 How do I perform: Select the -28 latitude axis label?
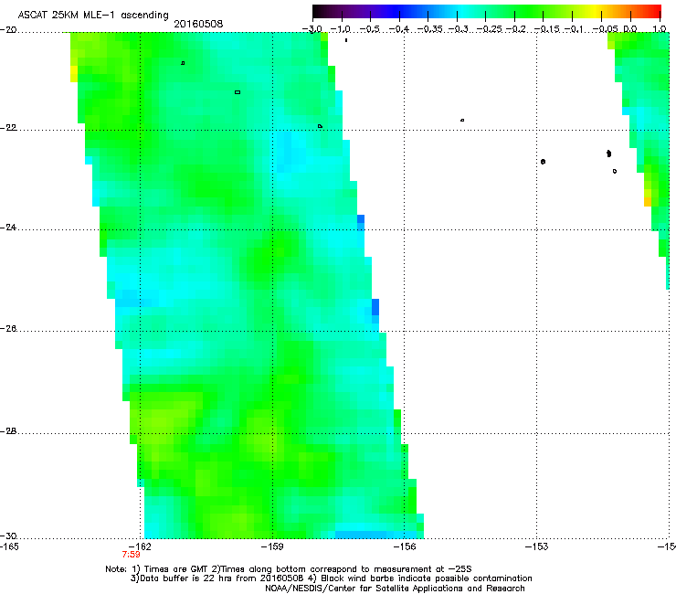(x=8, y=431)
